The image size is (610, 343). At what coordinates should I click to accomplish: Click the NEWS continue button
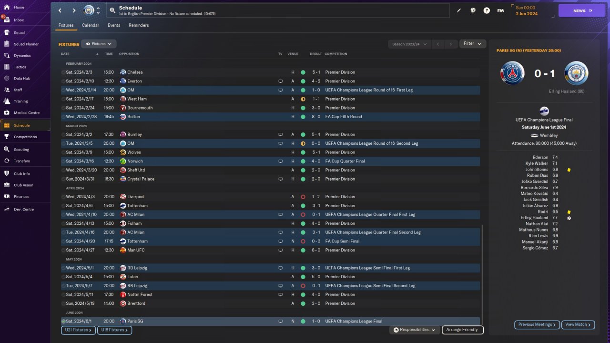pos(582,10)
